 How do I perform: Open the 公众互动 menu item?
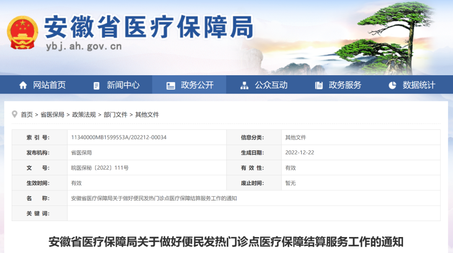271,85
